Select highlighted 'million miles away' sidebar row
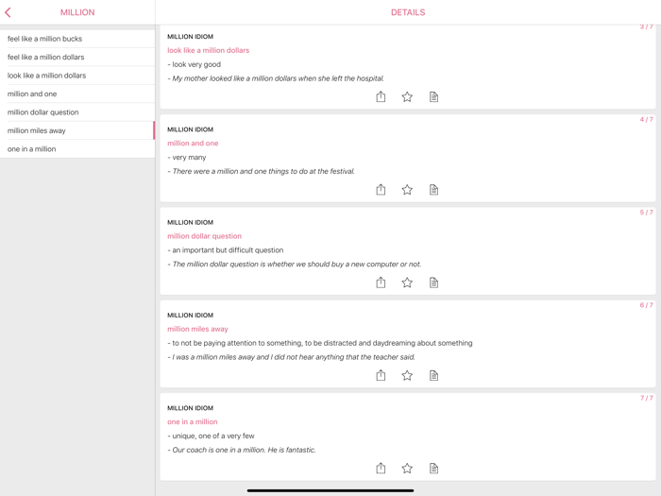Image resolution: width=661 pixels, height=496 pixels. [77, 130]
